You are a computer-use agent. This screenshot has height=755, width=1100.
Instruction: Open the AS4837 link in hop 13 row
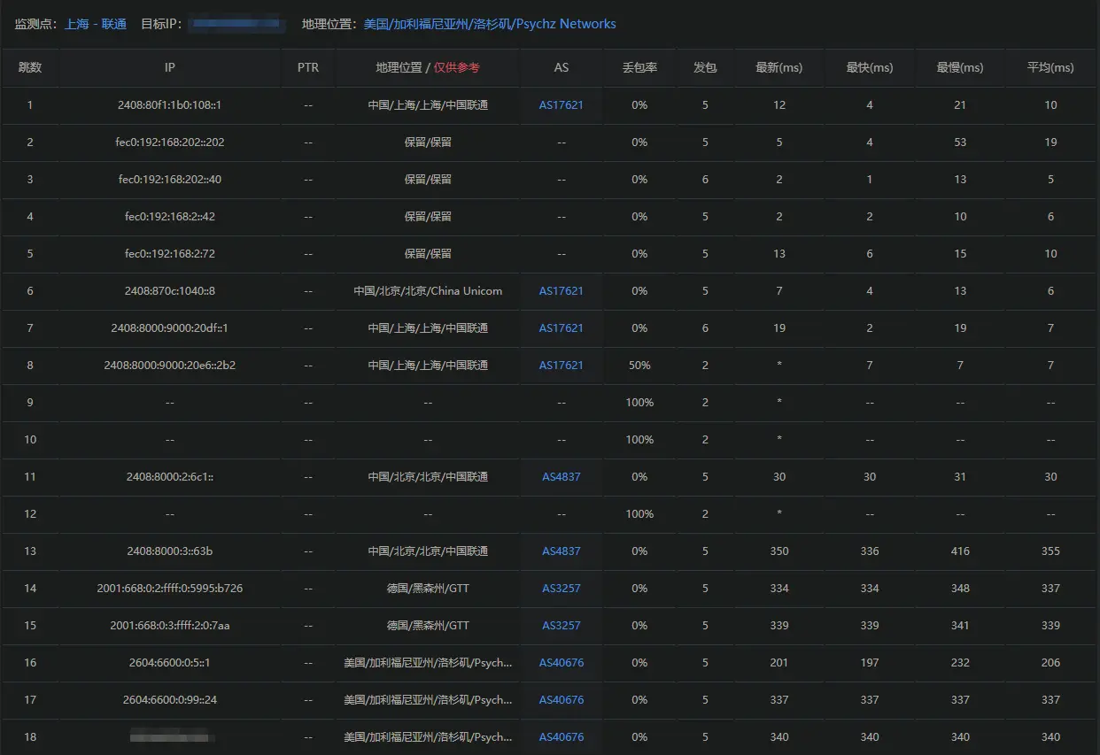click(561, 551)
